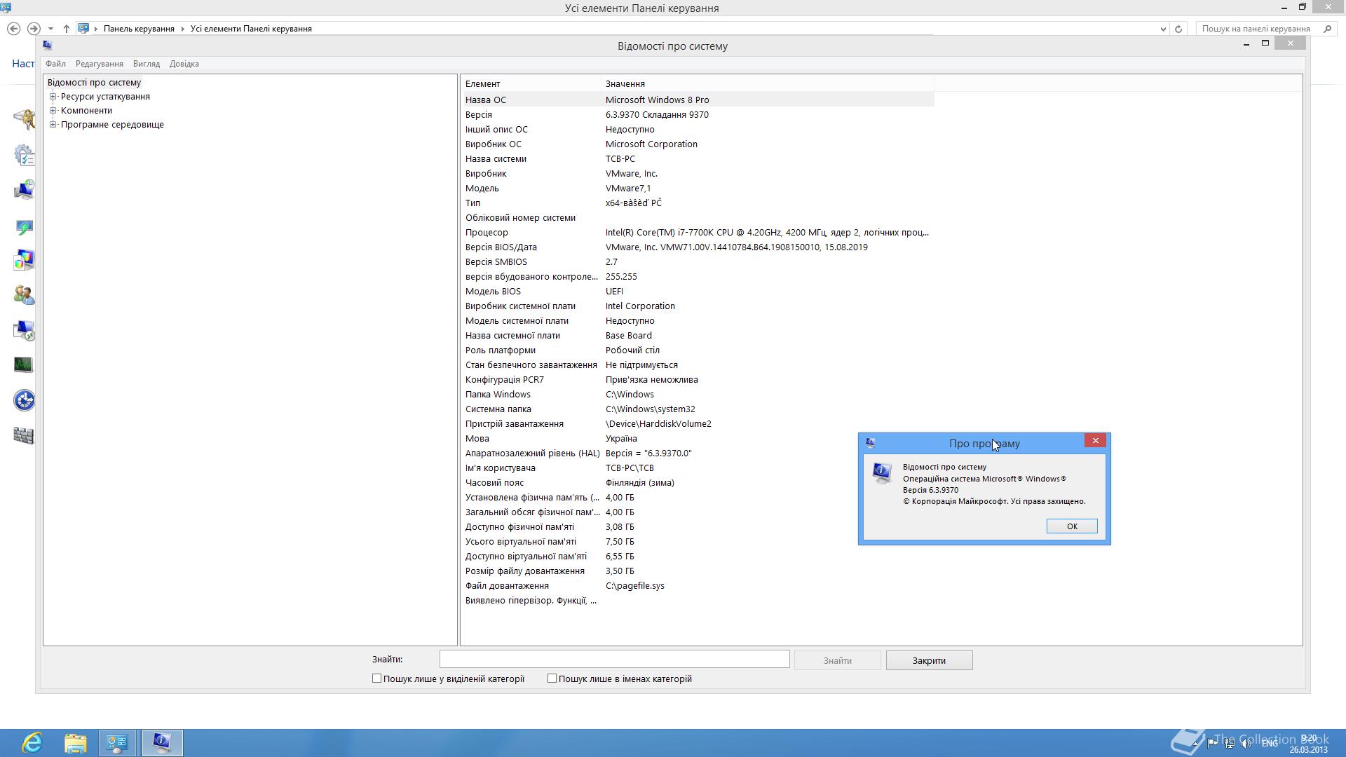Click the magnifier icon in Control Panel search
Viewport: 1346px width, 757px height.
[x=1327, y=29]
